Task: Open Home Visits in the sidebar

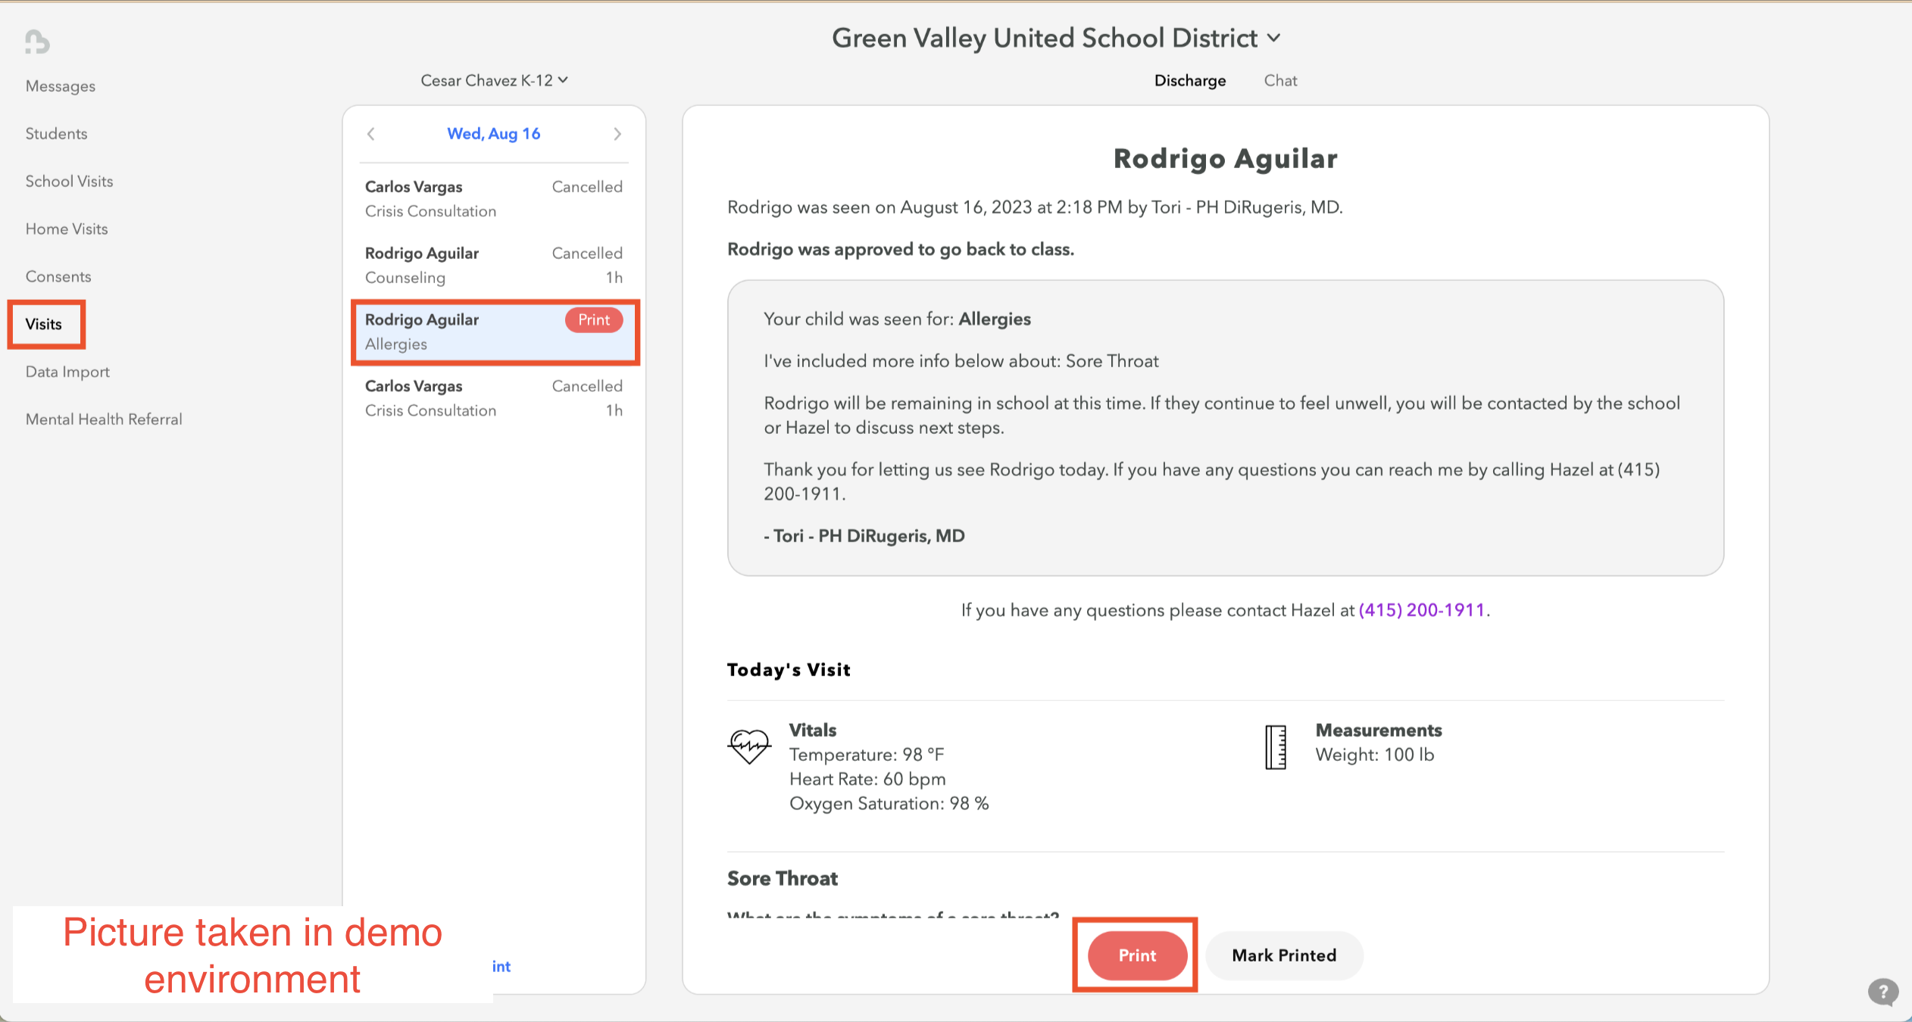Action: 67,229
